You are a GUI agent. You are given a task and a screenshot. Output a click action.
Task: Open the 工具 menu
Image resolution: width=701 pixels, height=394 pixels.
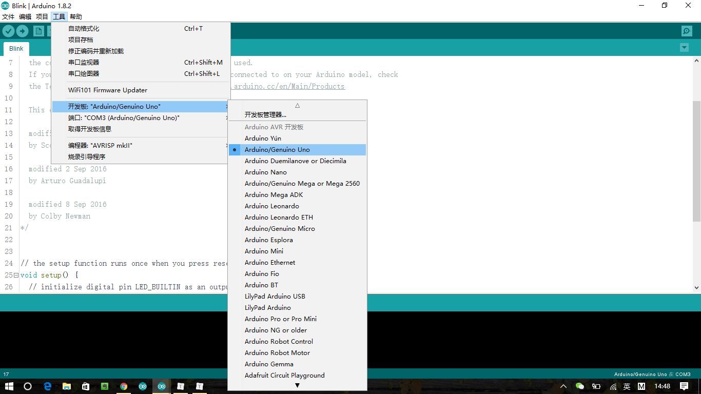click(59, 17)
